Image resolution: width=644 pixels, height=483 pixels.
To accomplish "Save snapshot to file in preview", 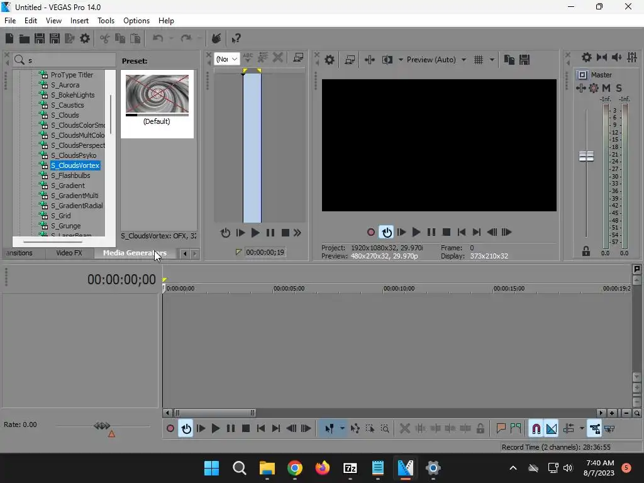I will pyautogui.click(x=525, y=60).
